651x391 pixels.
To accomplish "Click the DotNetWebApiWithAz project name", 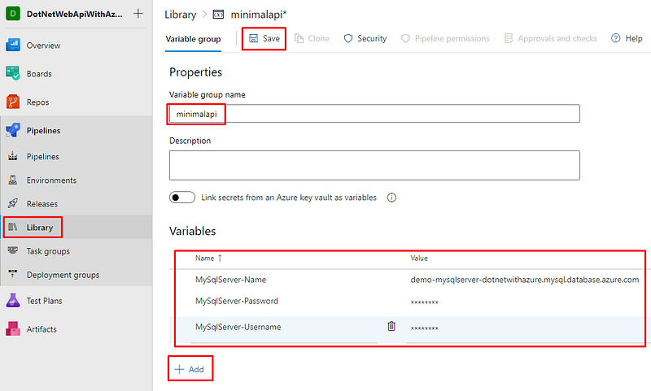I will [x=75, y=14].
